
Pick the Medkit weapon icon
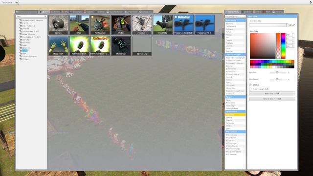[x=121, y=25]
